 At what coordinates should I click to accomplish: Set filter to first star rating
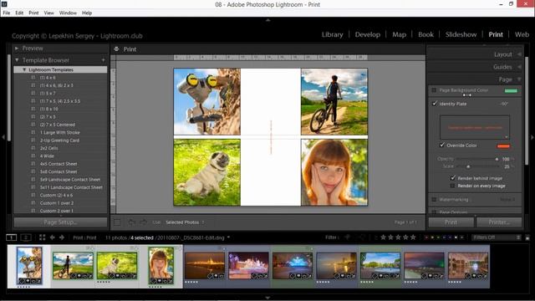pyautogui.click(x=383, y=237)
